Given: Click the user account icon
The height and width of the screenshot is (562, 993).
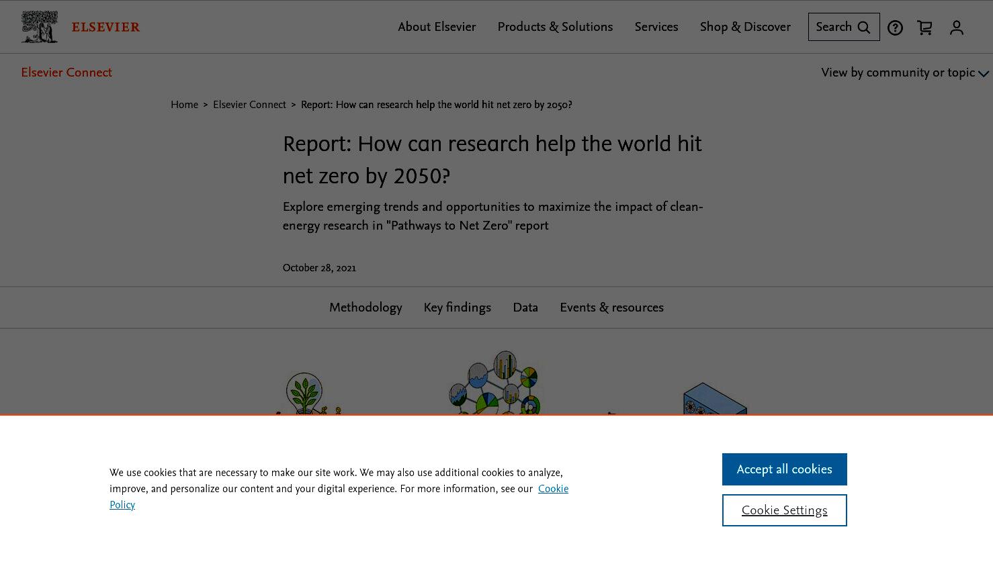Looking at the screenshot, I should 957,28.
